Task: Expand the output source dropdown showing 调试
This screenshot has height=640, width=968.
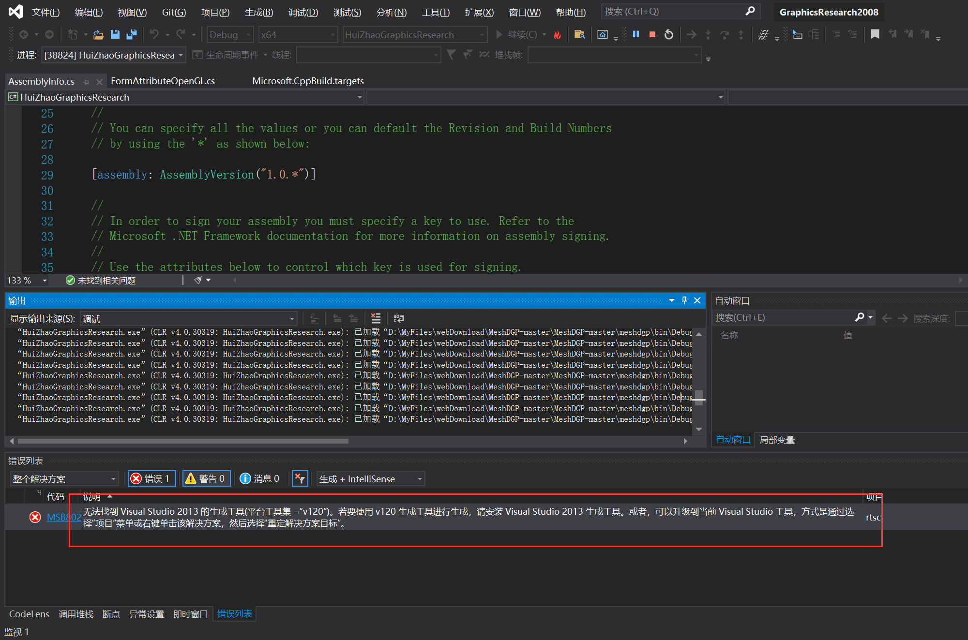Action: pos(189,319)
